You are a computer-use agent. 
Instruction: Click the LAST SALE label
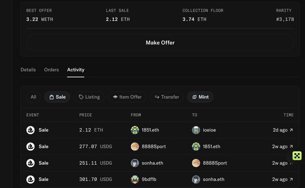pyautogui.click(x=118, y=10)
